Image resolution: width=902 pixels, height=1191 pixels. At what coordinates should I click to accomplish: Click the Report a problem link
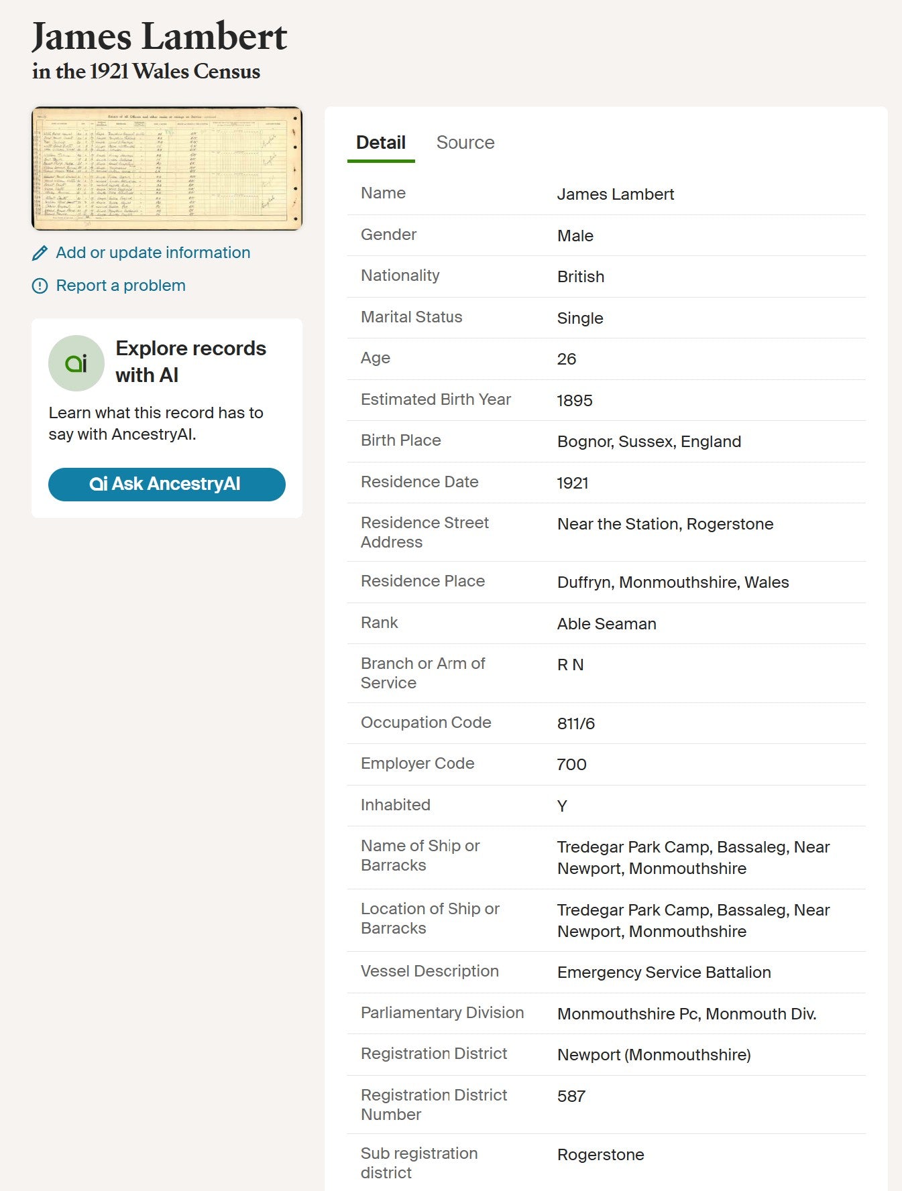coord(121,286)
